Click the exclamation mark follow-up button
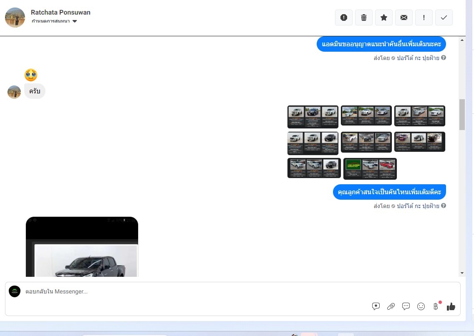This screenshot has width=474, height=336. [424, 18]
